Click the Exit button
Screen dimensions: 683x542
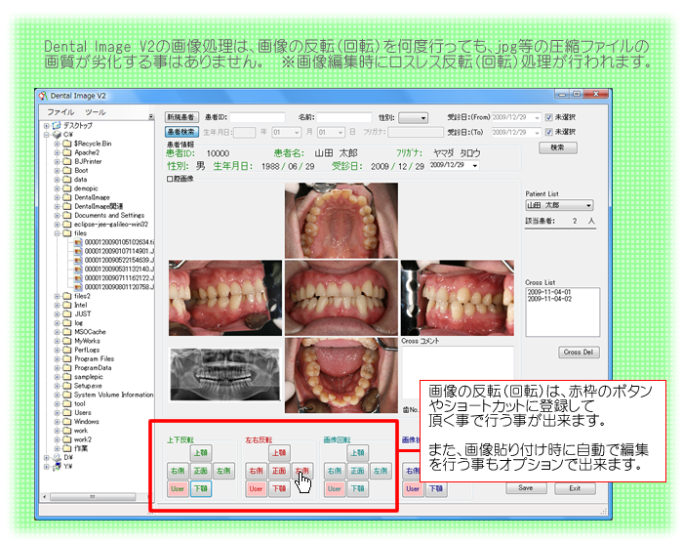[x=575, y=488]
